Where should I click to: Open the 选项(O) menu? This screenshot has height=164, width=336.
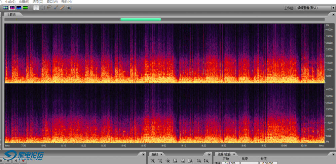tap(38, 2)
